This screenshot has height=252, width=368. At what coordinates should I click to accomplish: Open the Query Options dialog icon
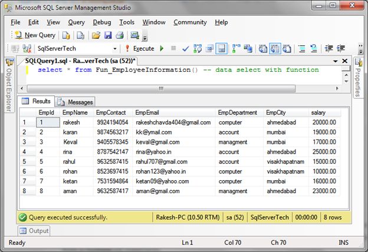(209, 48)
